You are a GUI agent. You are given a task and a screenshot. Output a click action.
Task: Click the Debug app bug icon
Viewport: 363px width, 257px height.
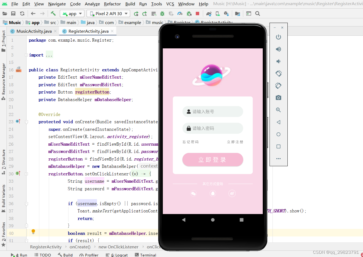click(162, 14)
